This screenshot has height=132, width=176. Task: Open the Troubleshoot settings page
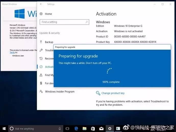49,50
